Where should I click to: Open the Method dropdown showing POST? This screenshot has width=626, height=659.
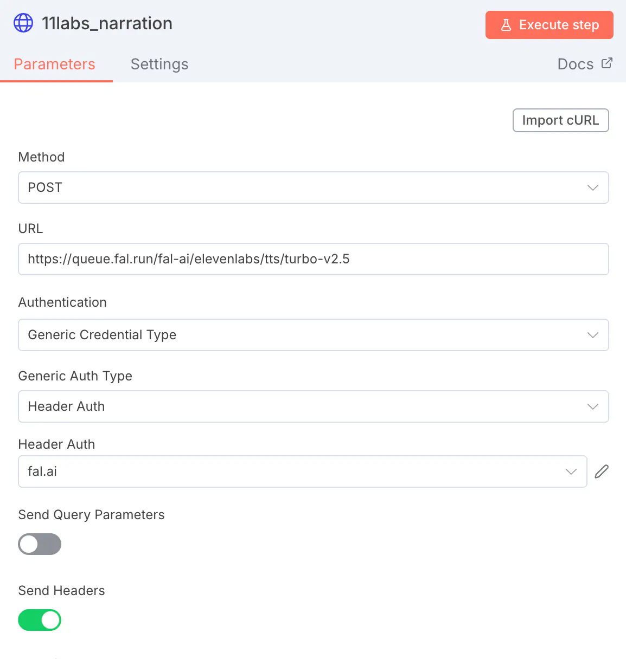click(x=304, y=188)
